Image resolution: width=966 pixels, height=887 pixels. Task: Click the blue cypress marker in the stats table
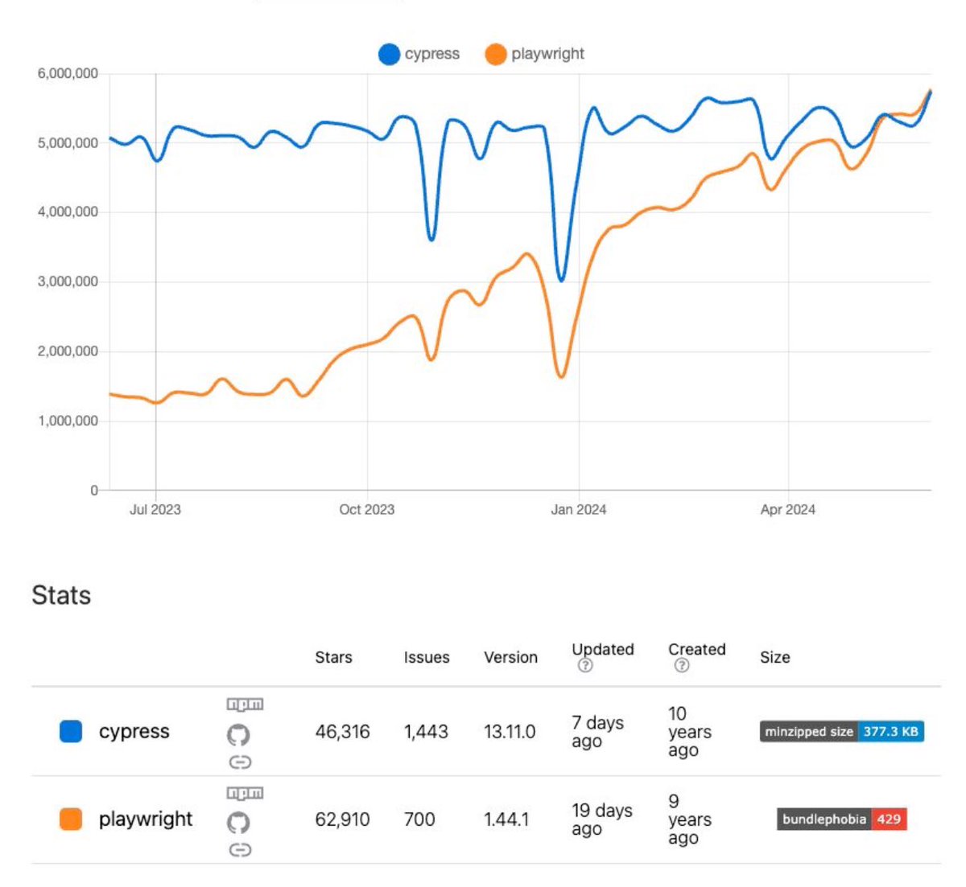click(x=69, y=732)
